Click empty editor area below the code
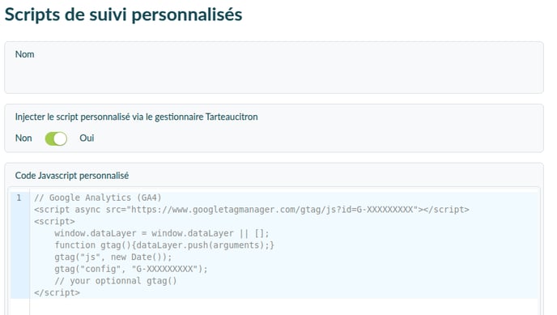 tap(284, 307)
